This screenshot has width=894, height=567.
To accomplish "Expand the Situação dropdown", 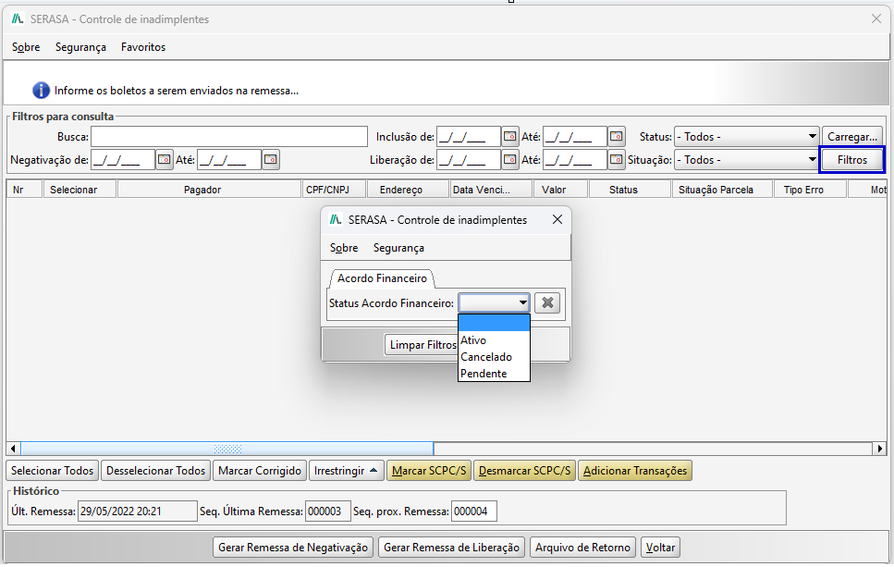I will [x=812, y=160].
